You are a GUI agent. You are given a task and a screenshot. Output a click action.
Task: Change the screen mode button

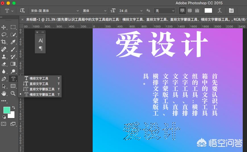coord(13,124)
